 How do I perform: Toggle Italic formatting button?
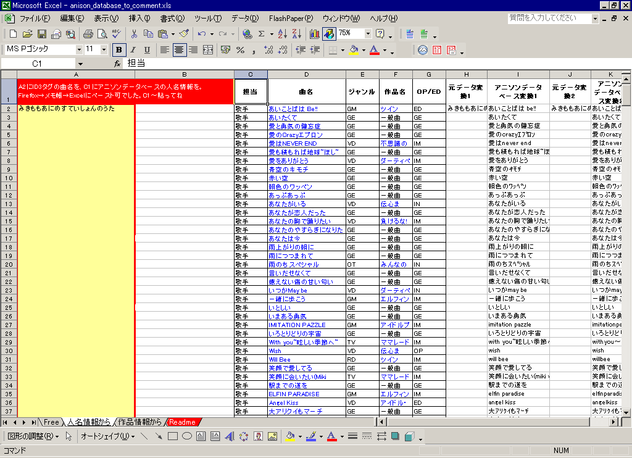(132, 50)
